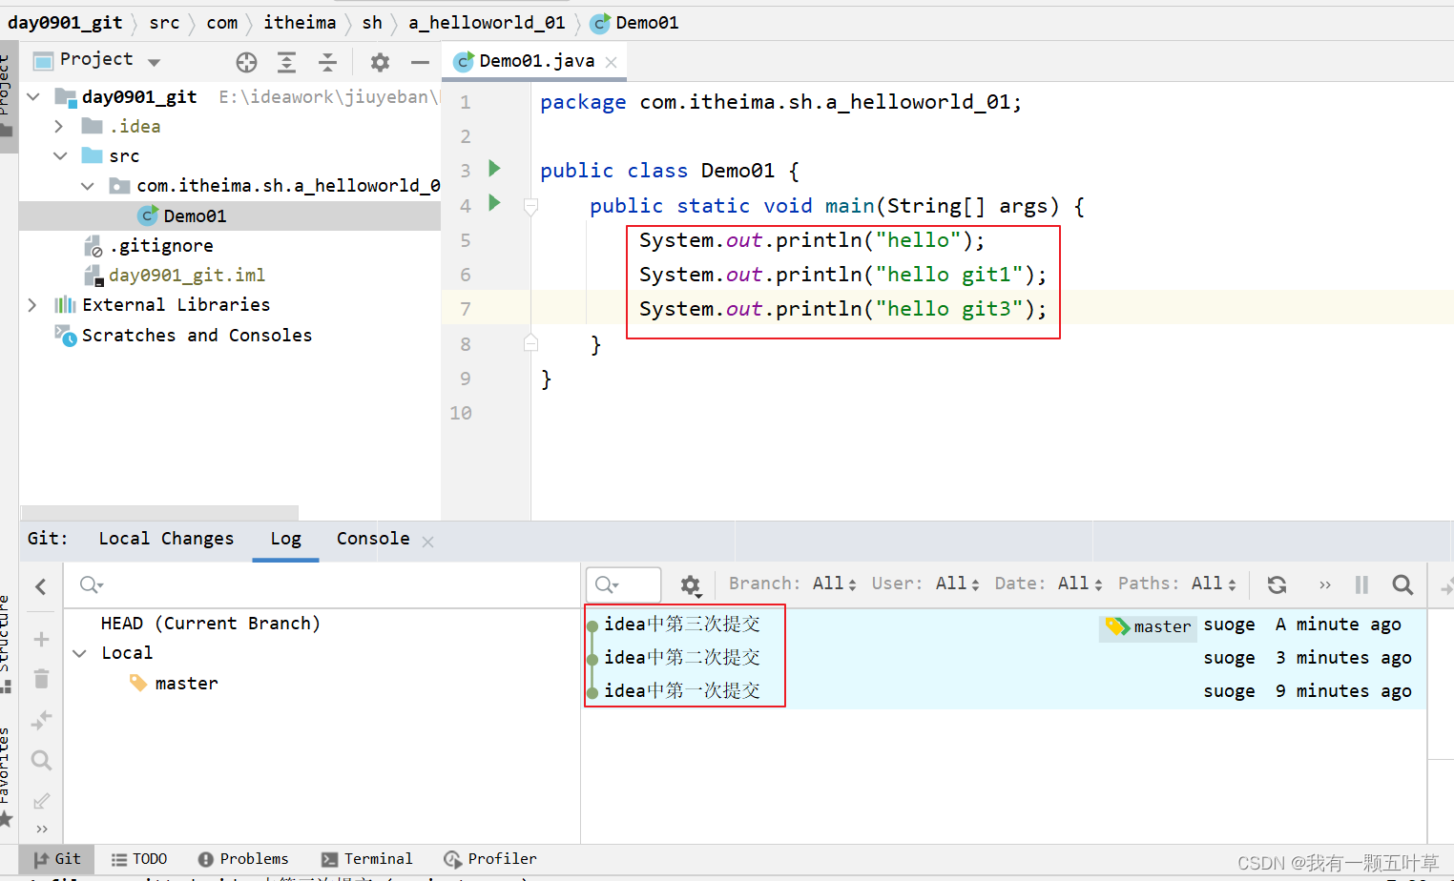Click the Delete Branch trash icon
Viewport: 1454px width, 881px height.
click(x=41, y=679)
